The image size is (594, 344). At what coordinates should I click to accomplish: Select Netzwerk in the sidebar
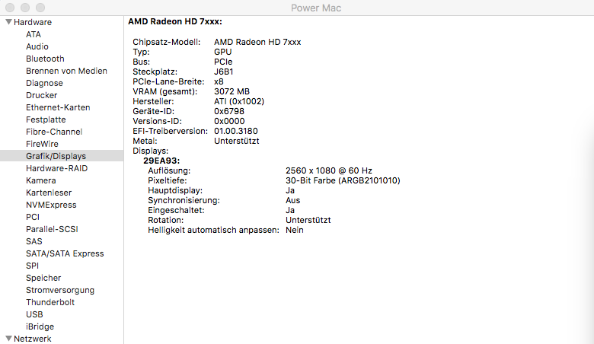33,339
